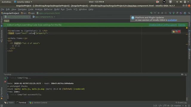Click the green Run arrow button
191x107 pixels.
[x=159, y=13]
